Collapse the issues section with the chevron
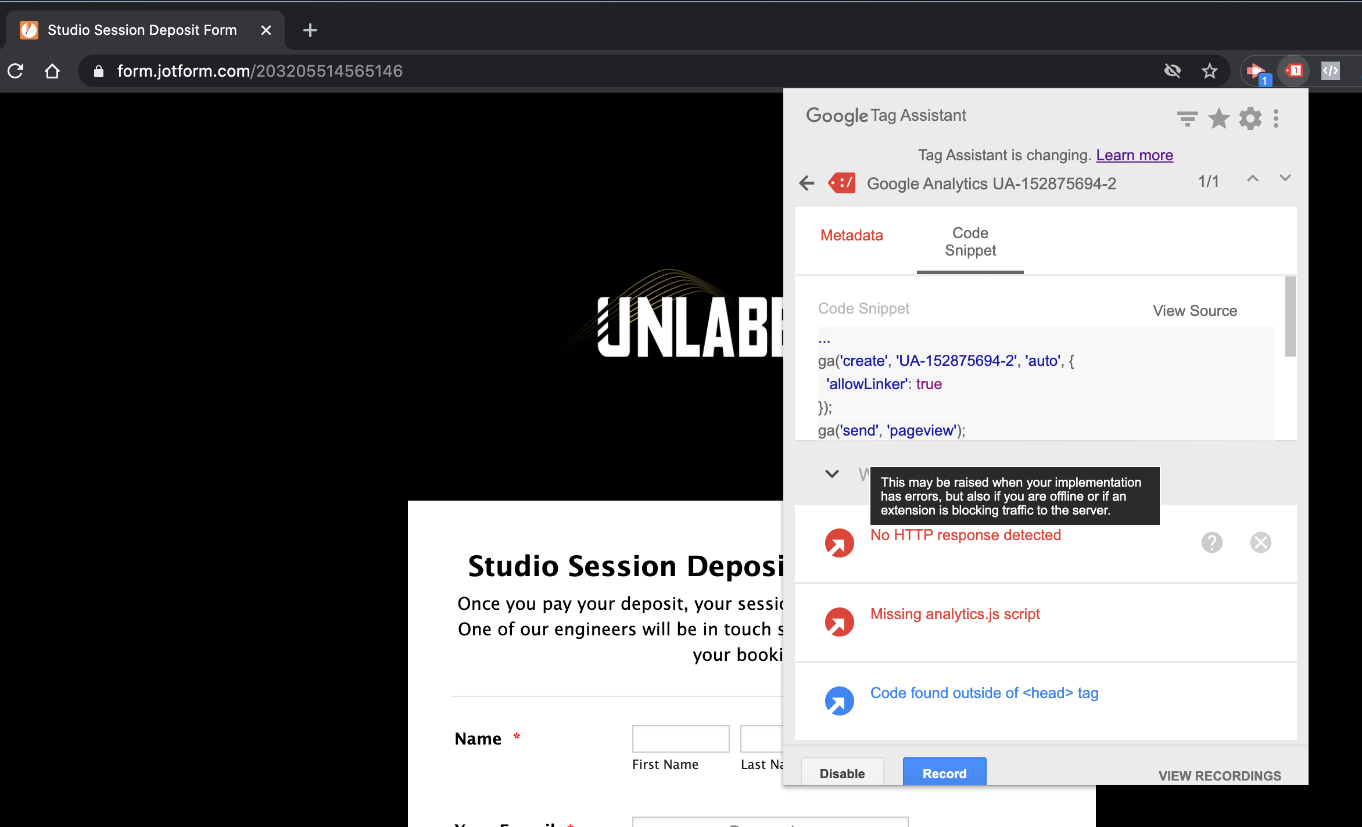This screenshot has width=1362, height=827. point(832,474)
